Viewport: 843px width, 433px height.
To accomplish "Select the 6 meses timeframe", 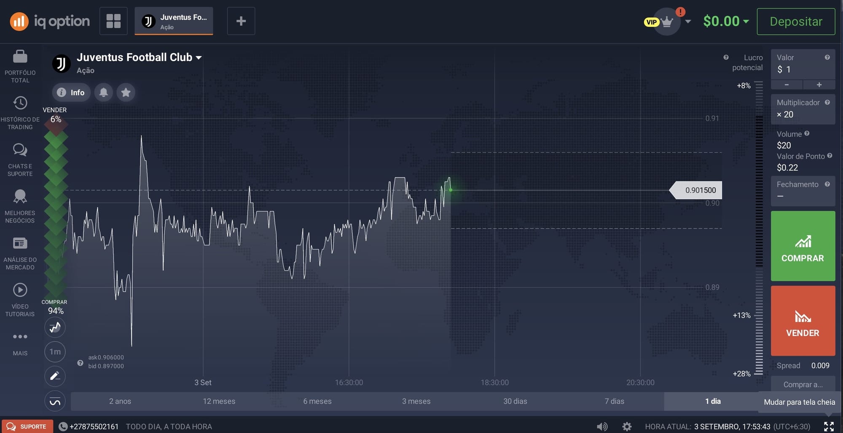I will (x=317, y=401).
